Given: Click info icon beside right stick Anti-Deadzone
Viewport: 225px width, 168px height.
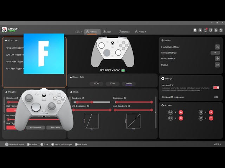Looking at the screenshot, I should click(x=129, y=106).
